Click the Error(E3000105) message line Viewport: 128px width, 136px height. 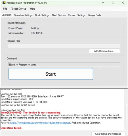pyautogui.click(x=31, y=112)
